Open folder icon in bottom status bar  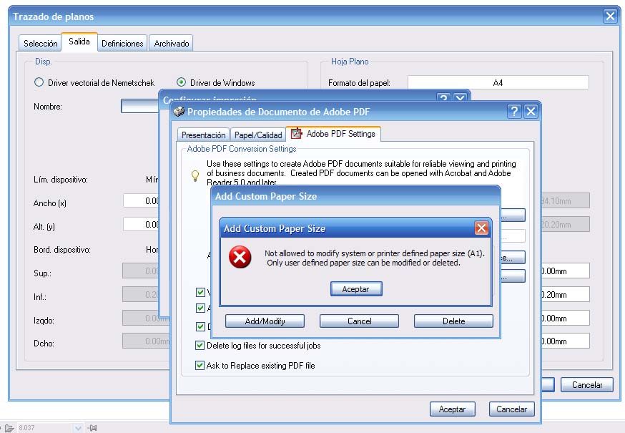point(9,428)
